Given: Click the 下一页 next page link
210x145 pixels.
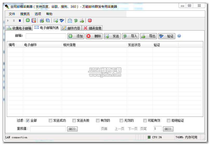Looking at the screenshot, I should [133, 129].
